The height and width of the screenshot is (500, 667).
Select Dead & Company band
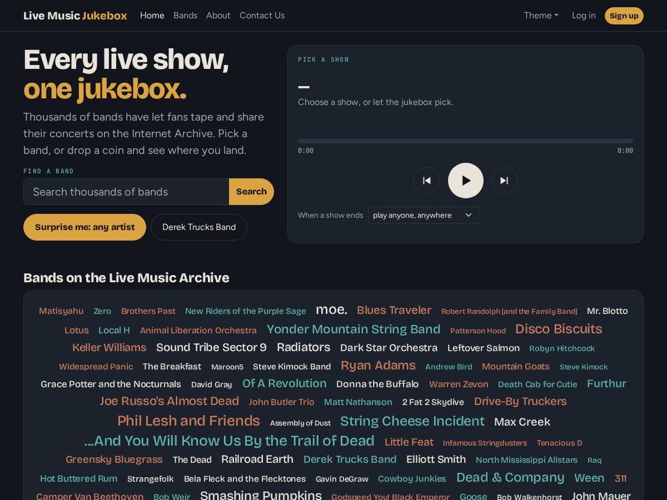510,477
